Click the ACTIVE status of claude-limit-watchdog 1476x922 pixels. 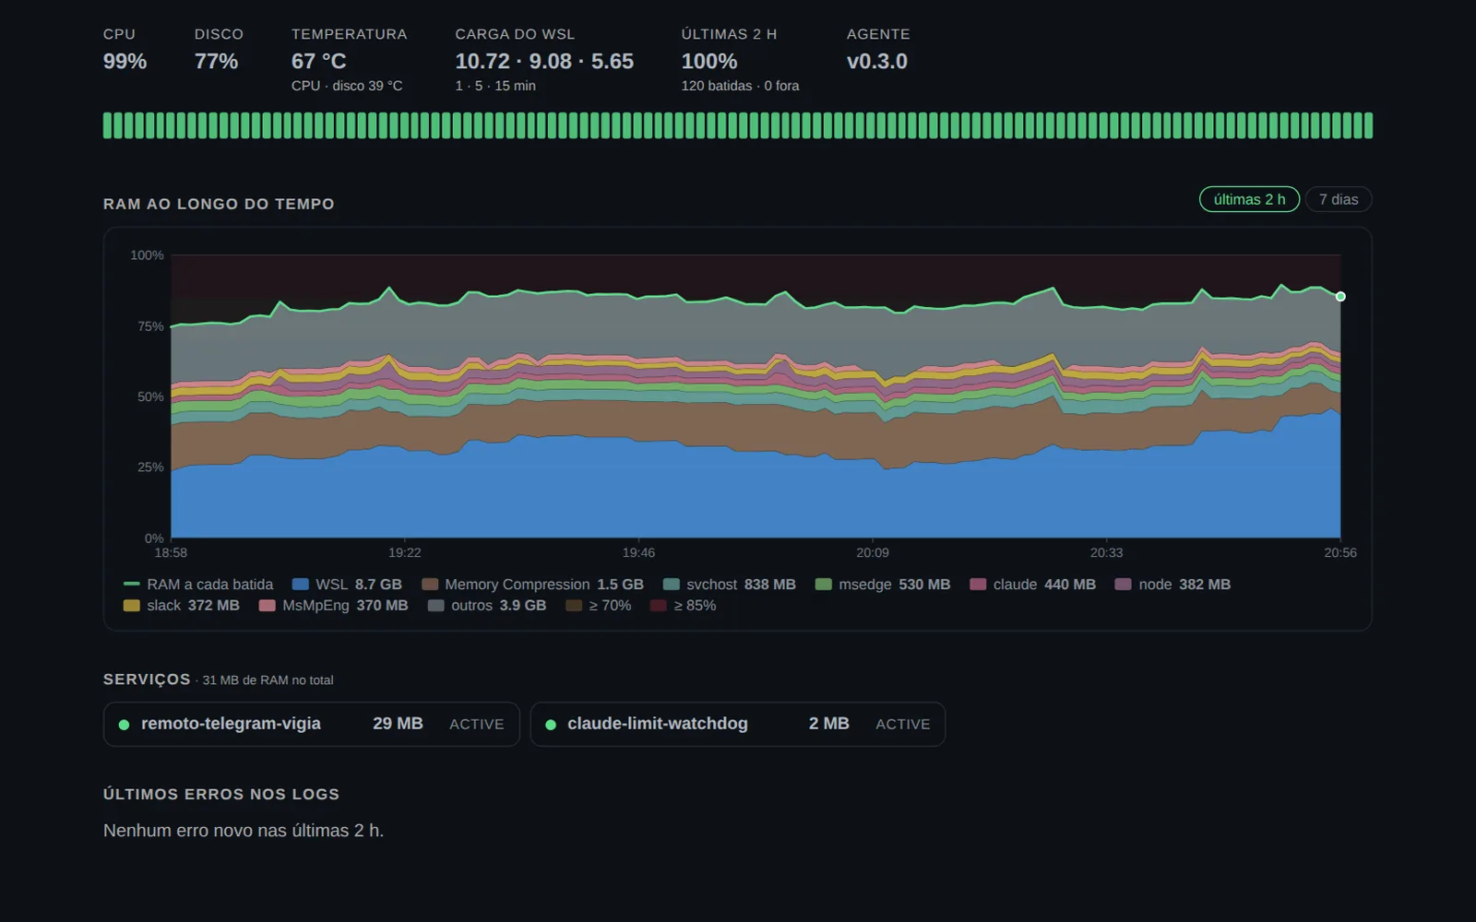(903, 725)
